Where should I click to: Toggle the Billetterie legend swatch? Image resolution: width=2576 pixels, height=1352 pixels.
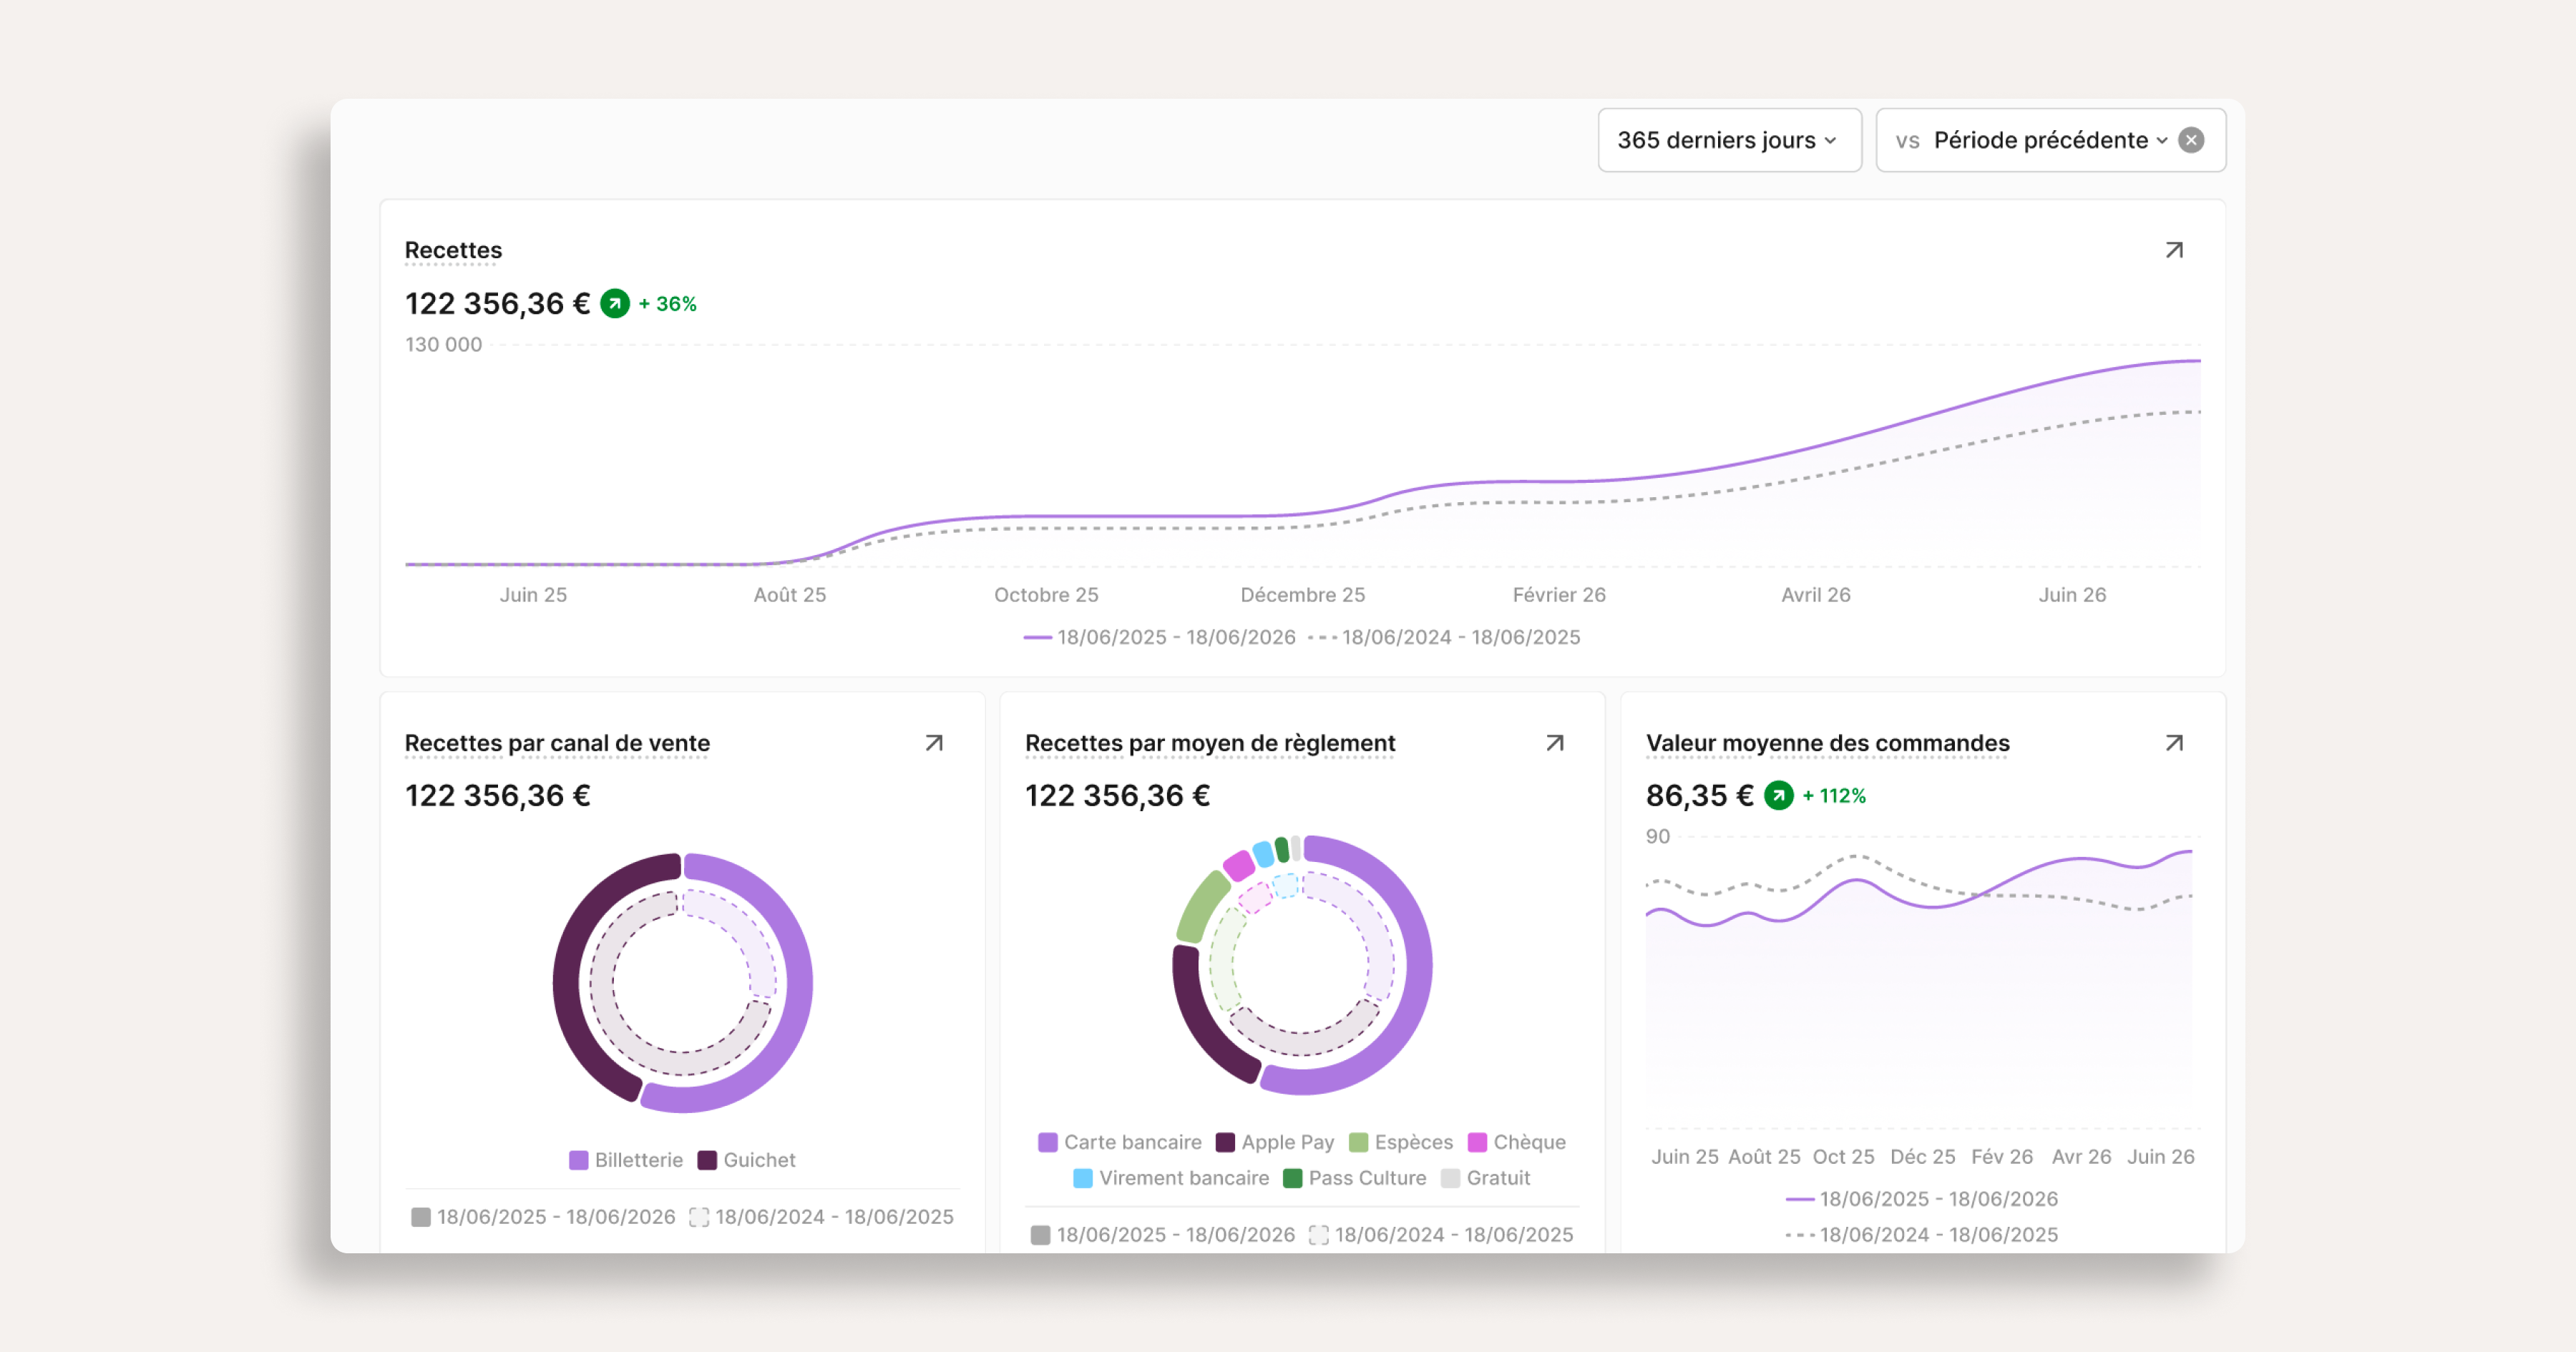[578, 1160]
